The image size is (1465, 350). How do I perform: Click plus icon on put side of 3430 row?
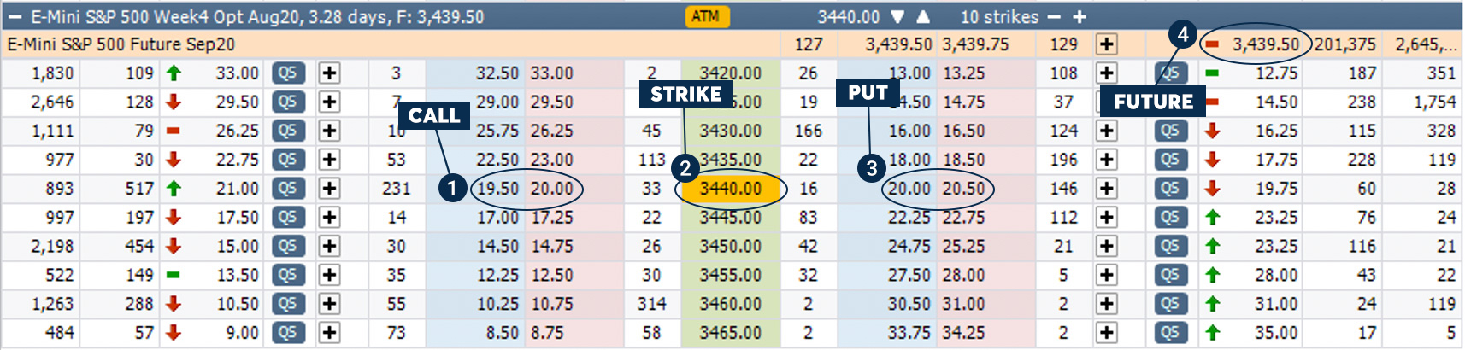1107,131
